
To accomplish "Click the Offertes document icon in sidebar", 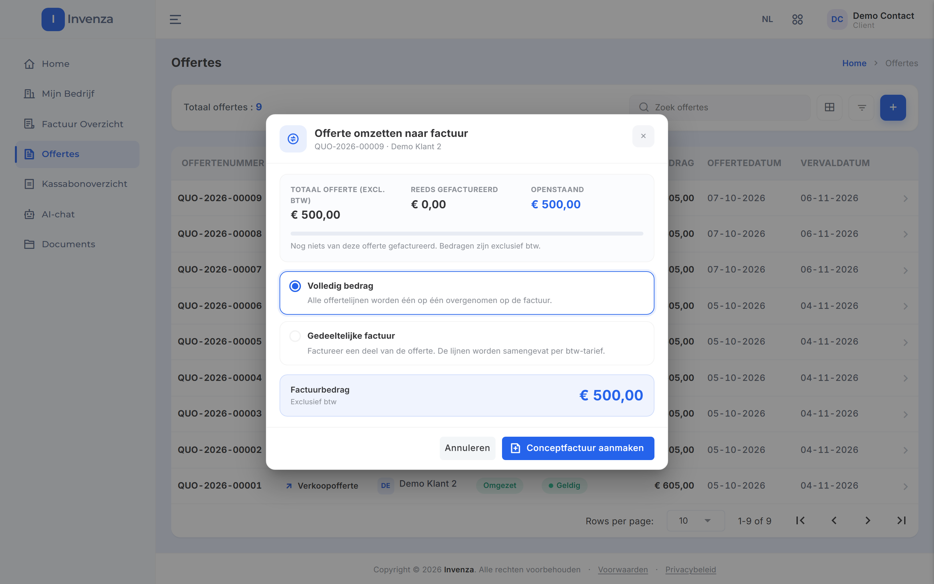I will (29, 154).
